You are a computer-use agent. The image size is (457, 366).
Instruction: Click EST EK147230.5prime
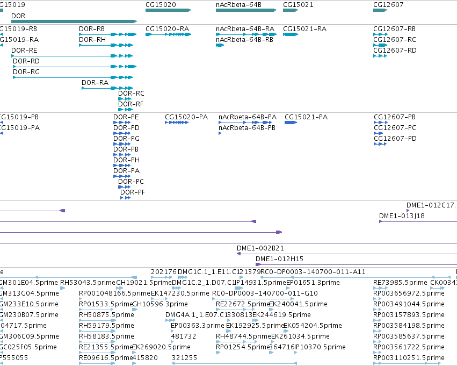pyautogui.click(x=180, y=293)
